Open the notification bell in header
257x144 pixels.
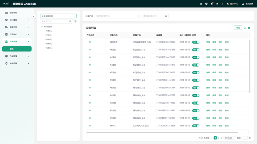pos(212,4)
